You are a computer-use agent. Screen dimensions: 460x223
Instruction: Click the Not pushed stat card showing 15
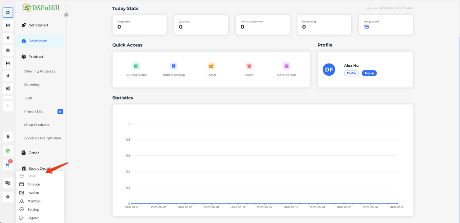tap(385, 25)
